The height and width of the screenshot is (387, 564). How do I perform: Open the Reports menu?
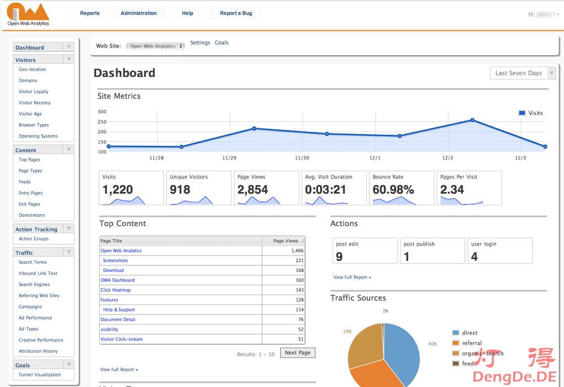pyautogui.click(x=90, y=13)
